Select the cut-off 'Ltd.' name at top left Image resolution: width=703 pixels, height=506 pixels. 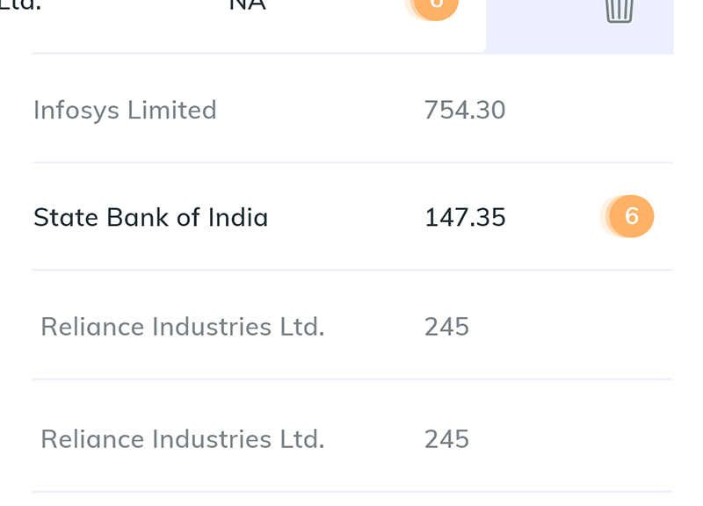pyautogui.click(x=20, y=5)
